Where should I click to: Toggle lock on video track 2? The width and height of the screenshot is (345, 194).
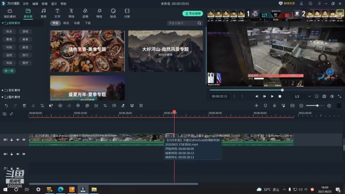coord(12,140)
